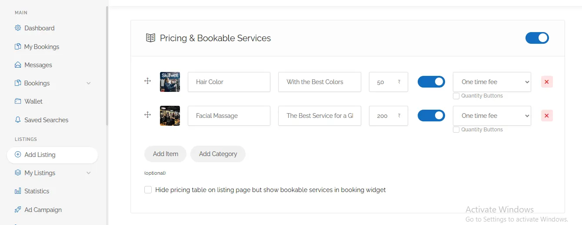The image size is (582, 225).
Task: Toggle the Hair Color bookable switch
Action: tap(431, 82)
